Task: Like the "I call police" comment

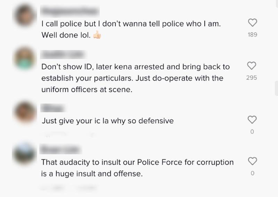Action: pyautogui.click(x=252, y=23)
